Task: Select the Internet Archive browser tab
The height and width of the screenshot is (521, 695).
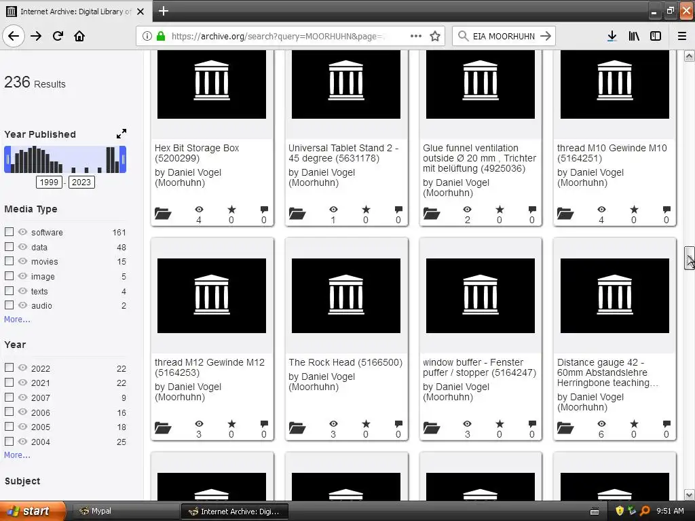Action: click(76, 12)
